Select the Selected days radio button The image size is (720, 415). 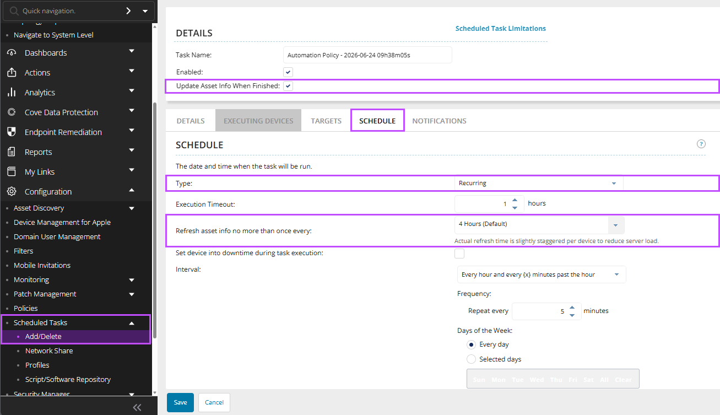point(471,359)
